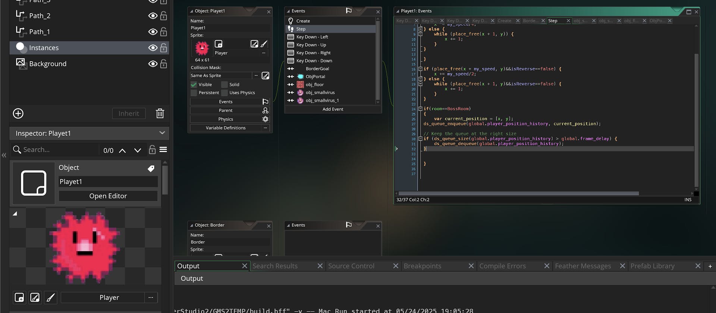Viewport: 716px width, 313px height.
Task: Add a new output tab with plus
Action: [710, 266]
